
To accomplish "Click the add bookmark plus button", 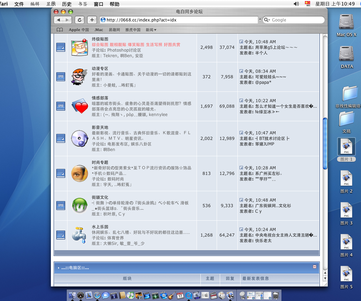I will 92,20.
